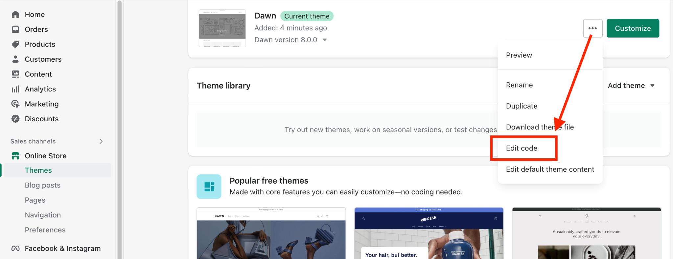Click the Orders inbox icon
This screenshot has width=673, height=259.
coord(15,29)
